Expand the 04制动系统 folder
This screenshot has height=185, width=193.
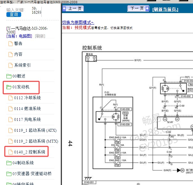(23, 163)
